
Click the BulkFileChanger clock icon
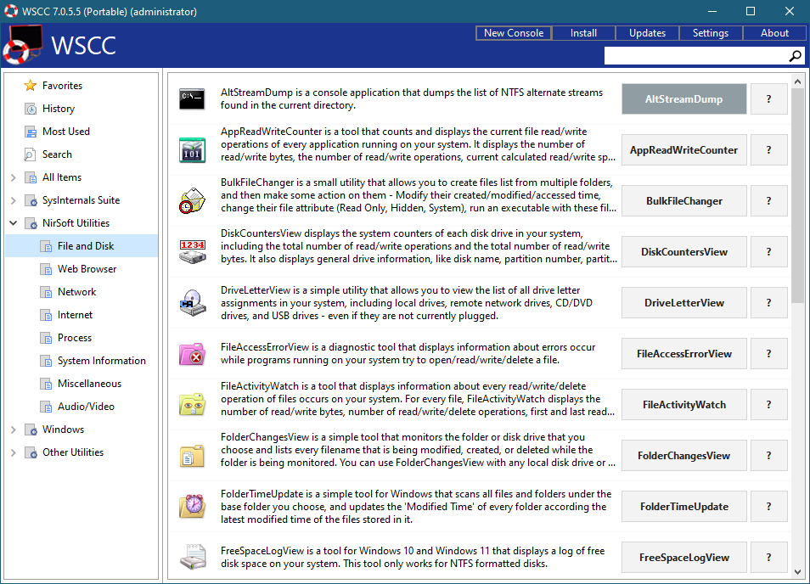pos(192,201)
